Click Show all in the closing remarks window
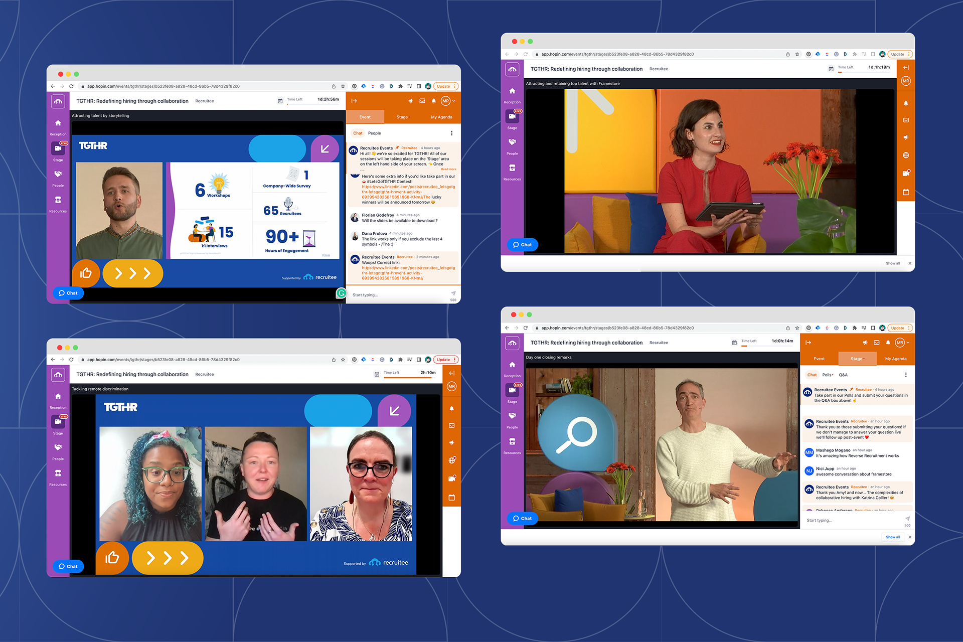This screenshot has width=963, height=642. click(893, 537)
